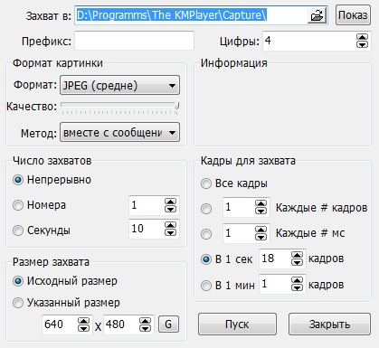Image resolution: width=379 pixels, height=348 pixels.
Task: Click the Показ button
Action: pyautogui.click(x=353, y=14)
